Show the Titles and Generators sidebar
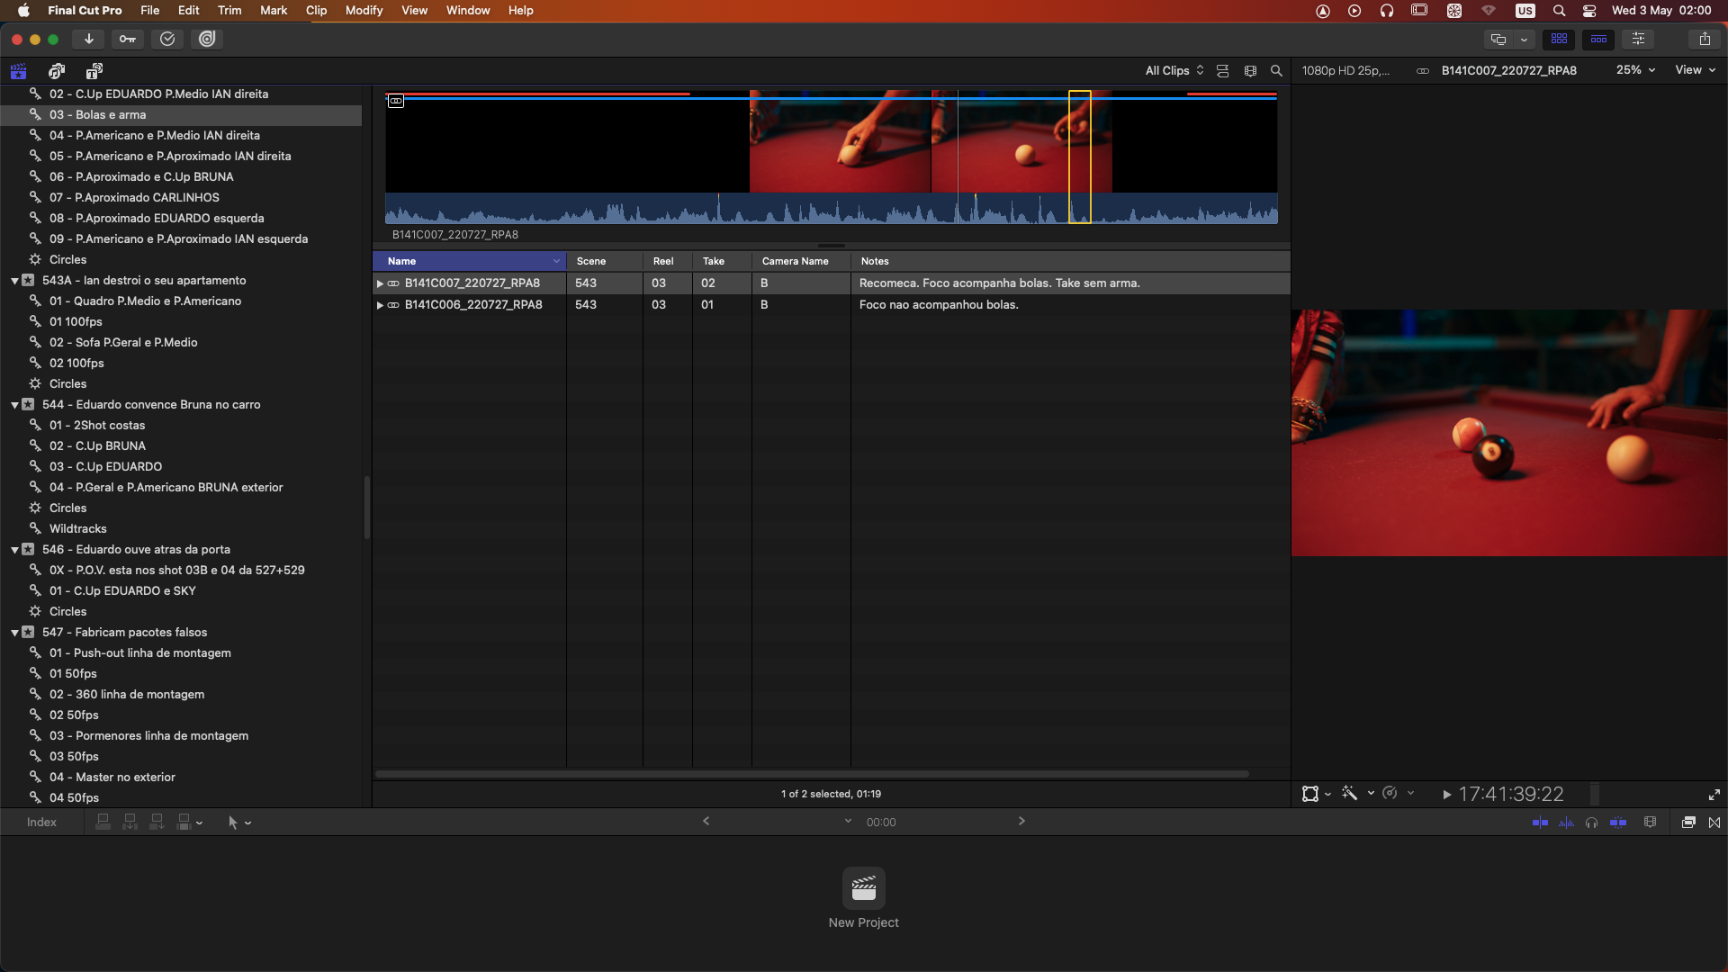Viewport: 1728px width, 972px height. pos(94,71)
